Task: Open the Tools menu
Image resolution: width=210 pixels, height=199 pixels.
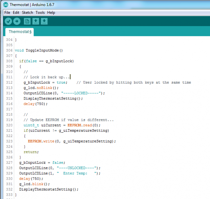Action: pyautogui.click(x=40, y=13)
